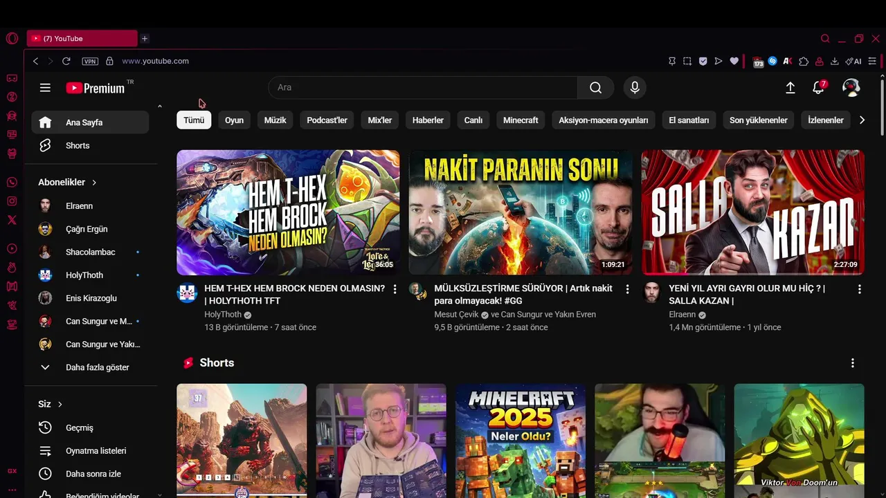Open WhatsApp in the Opera sidebar
This screenshot has width=886, height=498.
(12, 183)
